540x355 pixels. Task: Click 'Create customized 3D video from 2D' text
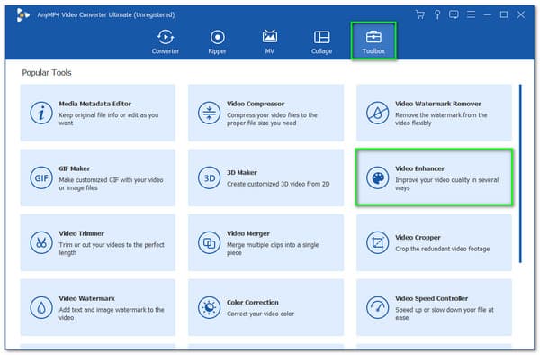point(278,184)
